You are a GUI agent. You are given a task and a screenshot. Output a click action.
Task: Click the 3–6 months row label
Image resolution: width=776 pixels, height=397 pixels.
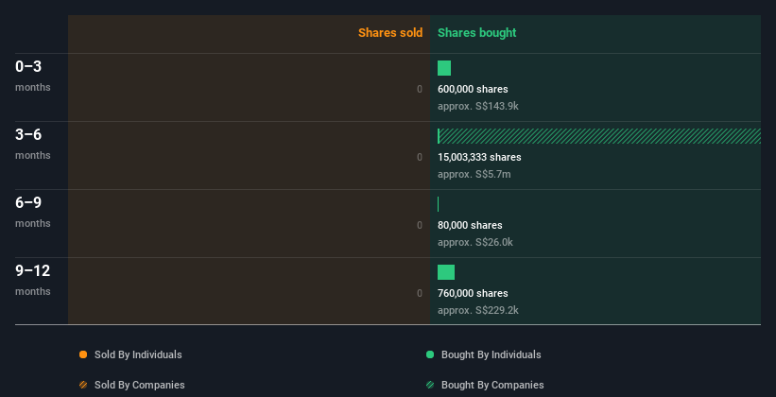tap(33, 144)
